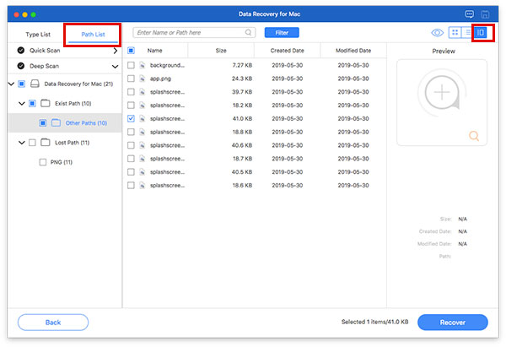Click the plus circle preview placeholder
This screenshot has width=506, height=347.
(442, 92)
